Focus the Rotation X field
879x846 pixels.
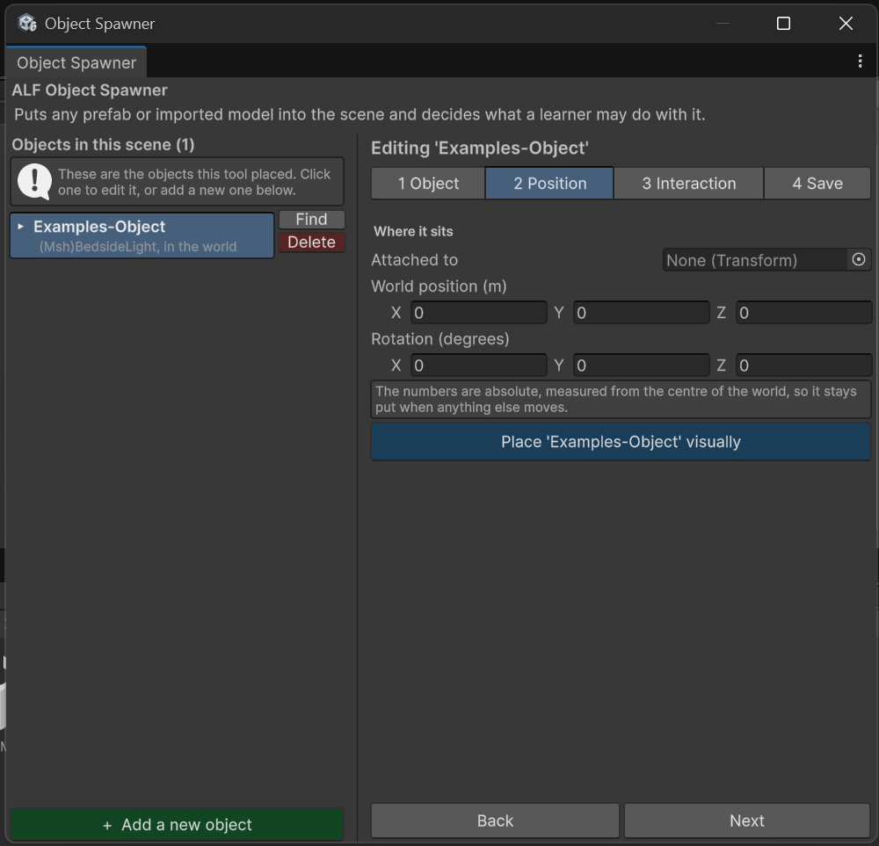(x=479, y=365)
